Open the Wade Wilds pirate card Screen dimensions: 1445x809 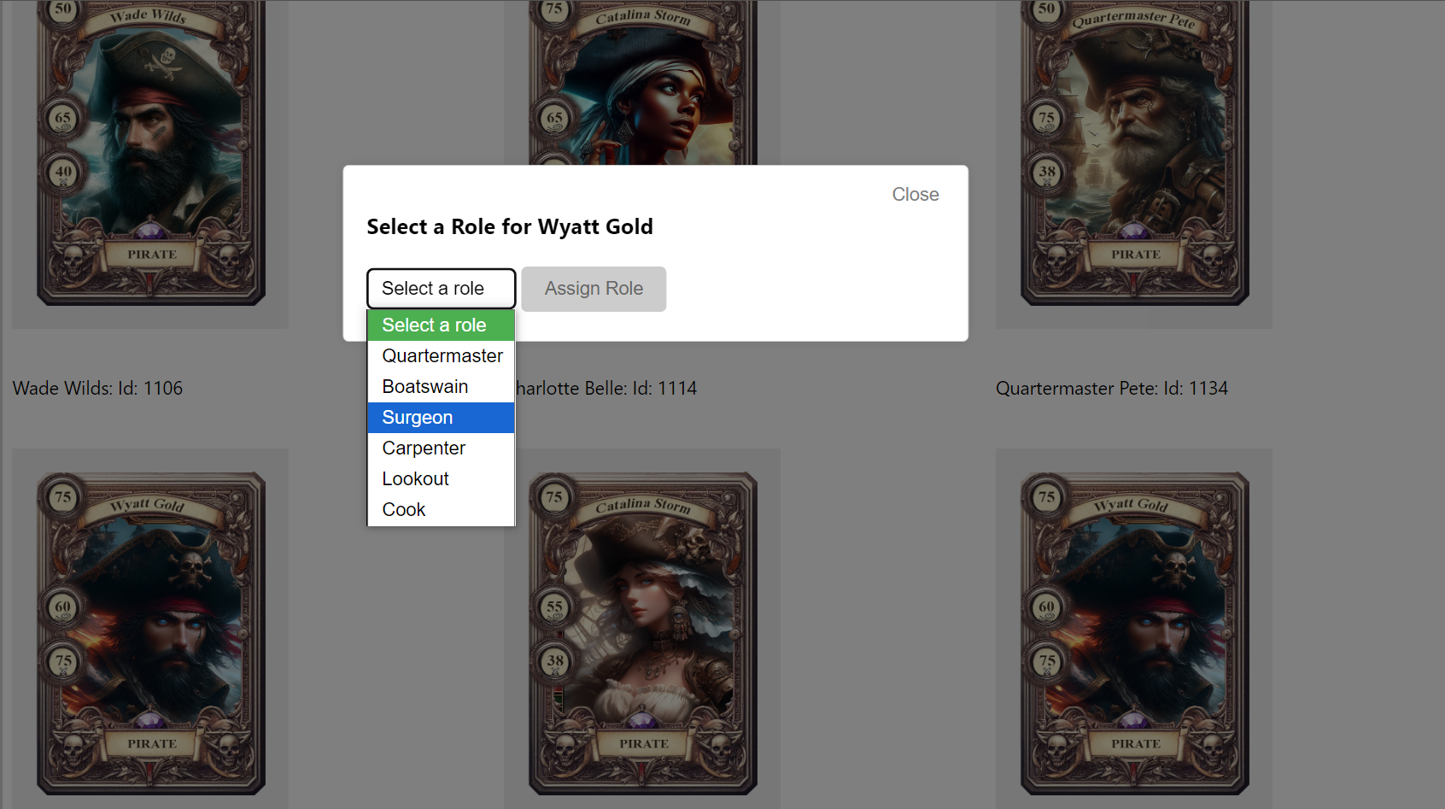[151, 152]
